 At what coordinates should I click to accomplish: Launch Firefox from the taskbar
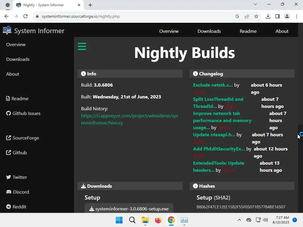pyautogui.click(x=158, y=220)
